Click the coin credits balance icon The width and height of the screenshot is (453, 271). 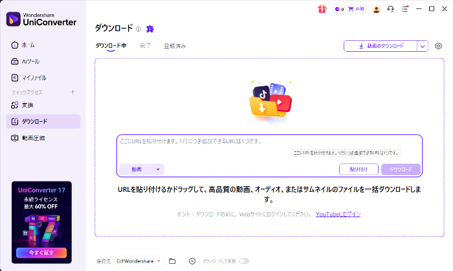click(337, 9)
